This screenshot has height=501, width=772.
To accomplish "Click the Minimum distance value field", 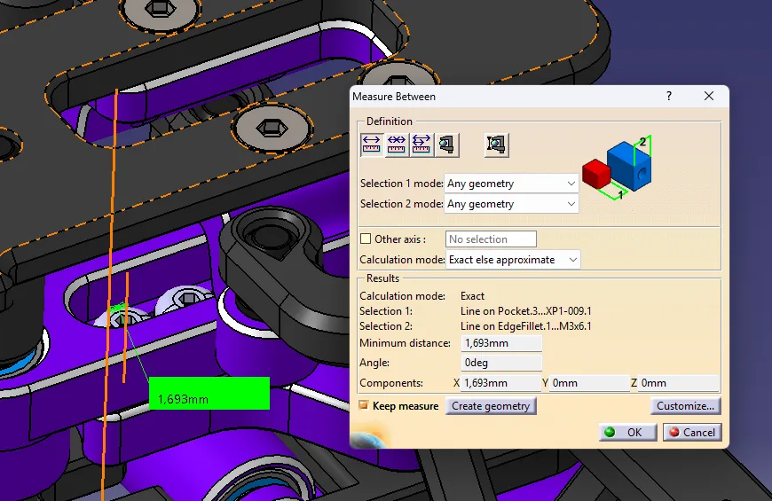I will 501,343.
